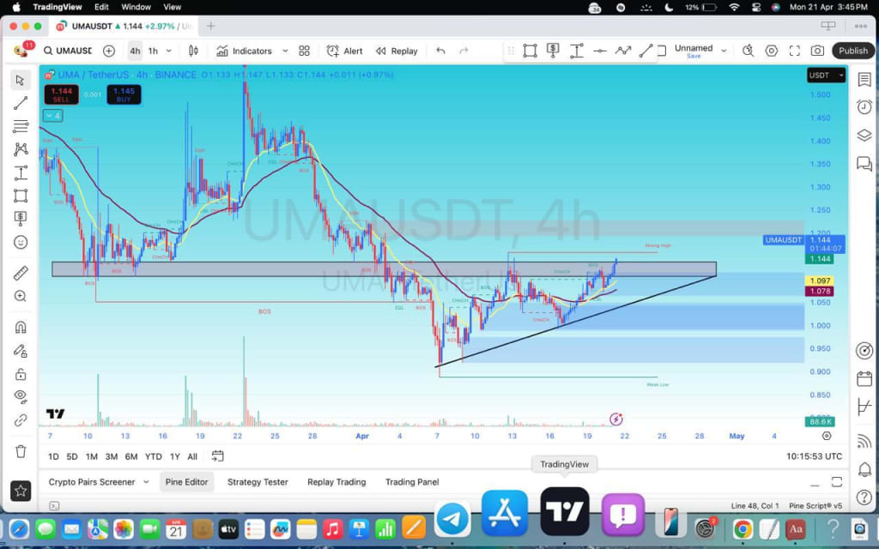Expand the favorite indicators chevron

285,51
